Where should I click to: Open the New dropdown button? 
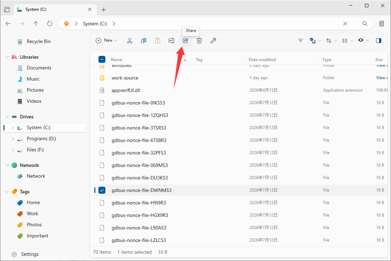pyautogui.click(x=106, y=41)
